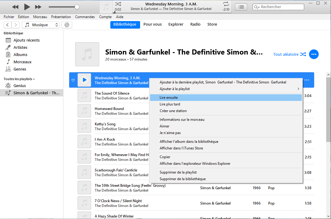Toggle shuffle icon in the now-playing display
Viewport: 331px width, 219px height.
coord(118,4)
